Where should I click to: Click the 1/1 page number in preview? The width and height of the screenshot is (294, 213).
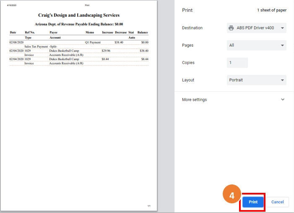point(149,206)
